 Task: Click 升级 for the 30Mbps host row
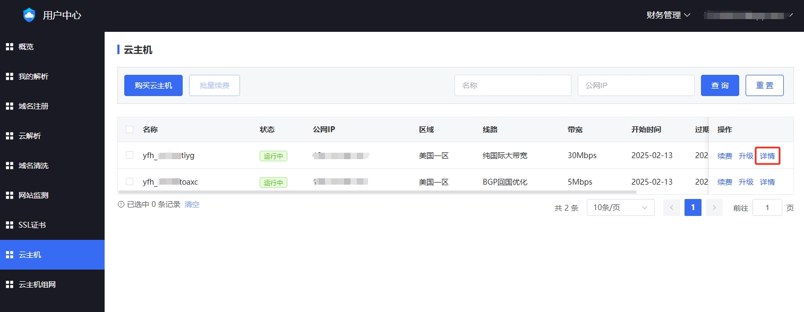[746, 156]
